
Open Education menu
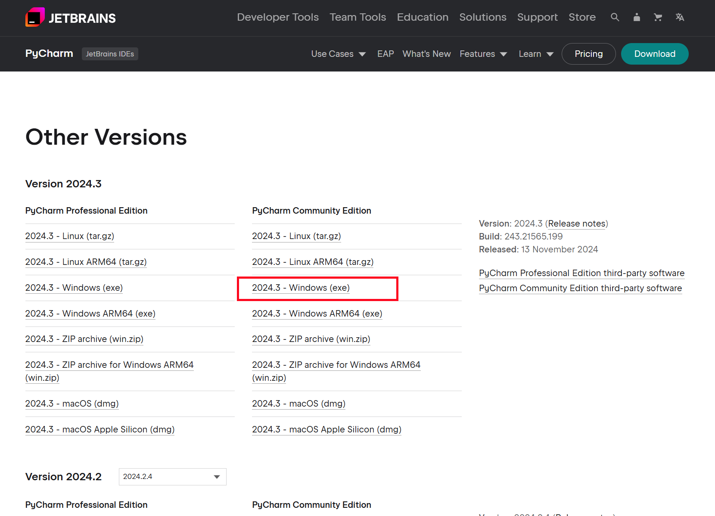[423, 17]
